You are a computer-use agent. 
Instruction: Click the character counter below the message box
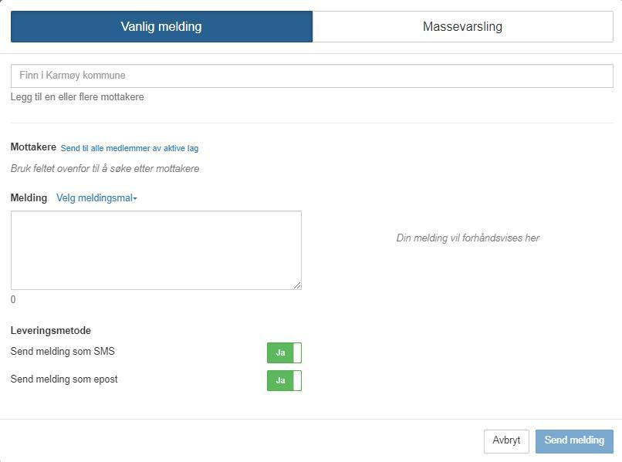(x=13, y=299)
